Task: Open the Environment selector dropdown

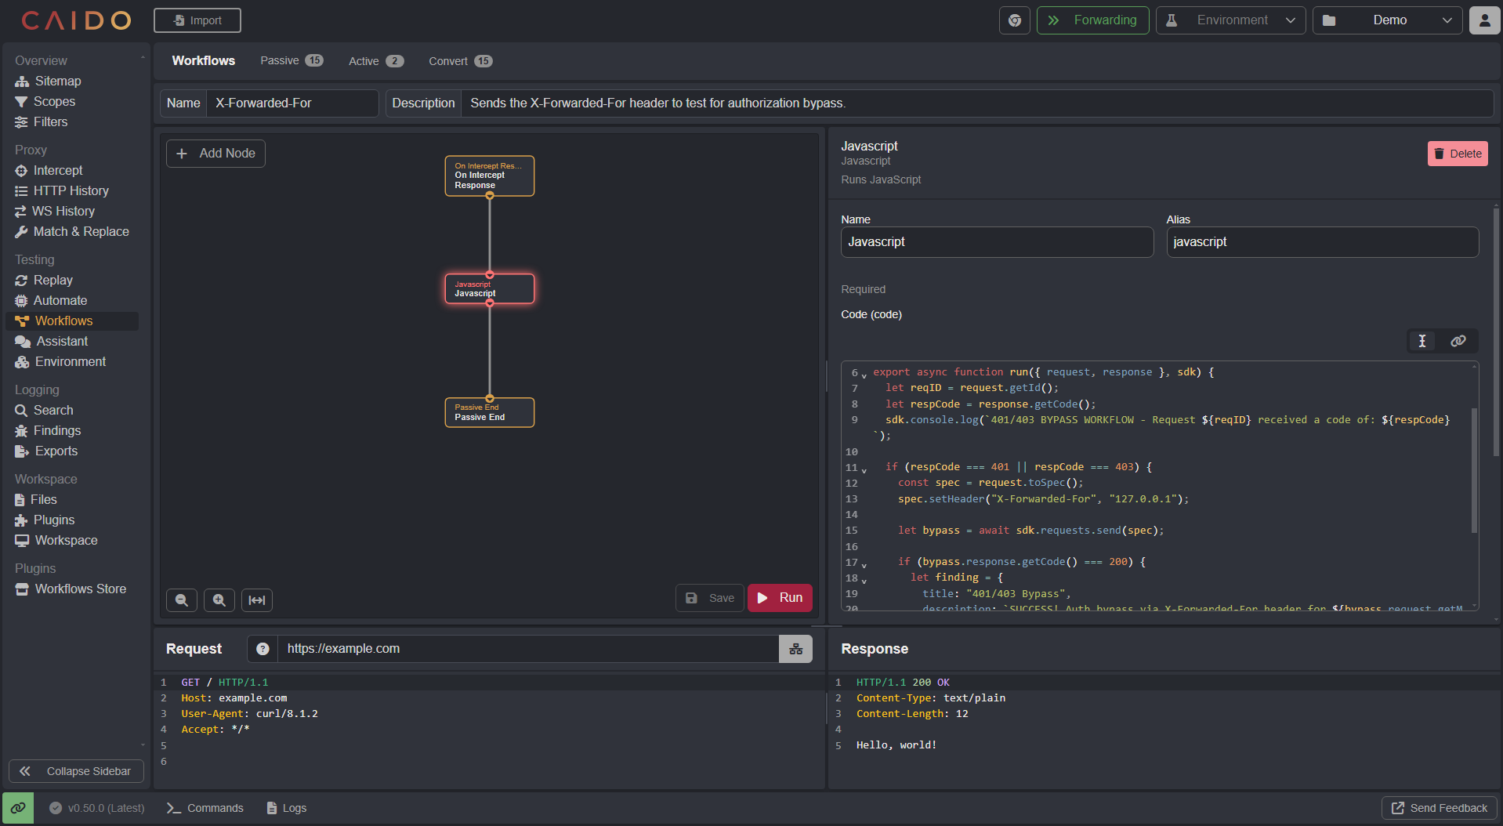Action: [x=1230, y=20]
